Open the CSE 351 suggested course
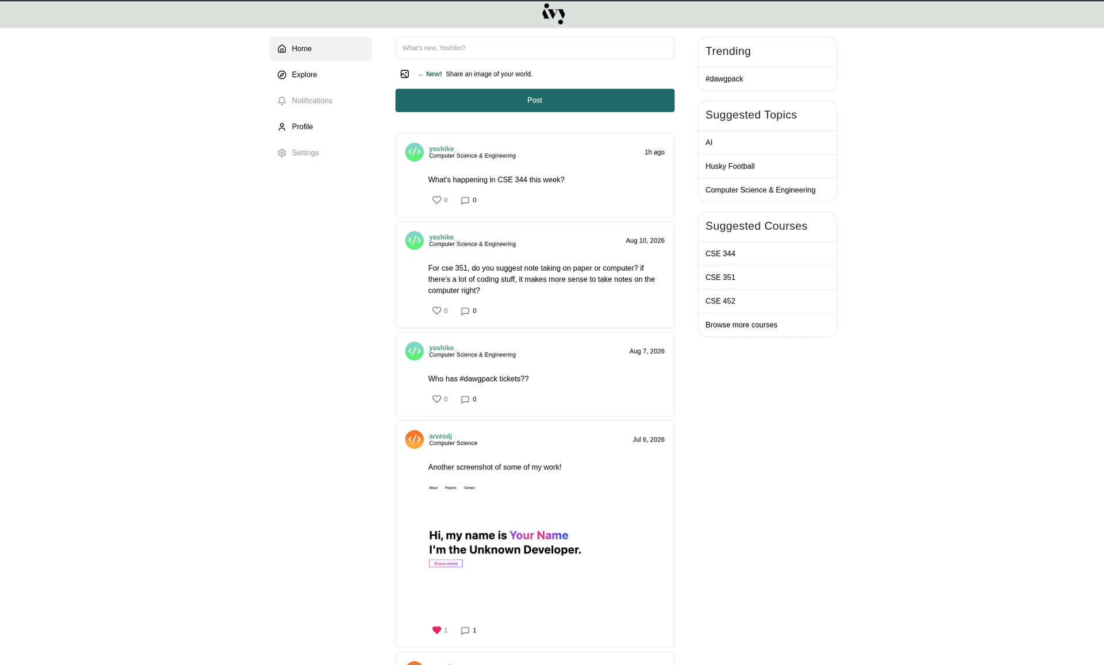The width and height of the screenshot is (1104, 665). [767, 278]
